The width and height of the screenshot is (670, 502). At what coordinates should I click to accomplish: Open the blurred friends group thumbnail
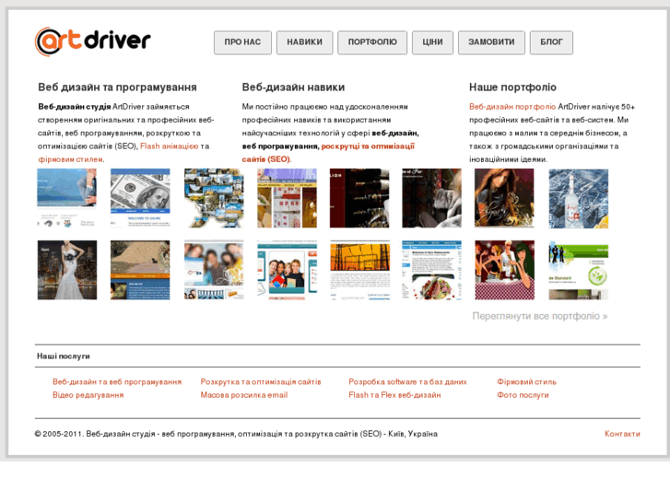(x=214, y=270)
